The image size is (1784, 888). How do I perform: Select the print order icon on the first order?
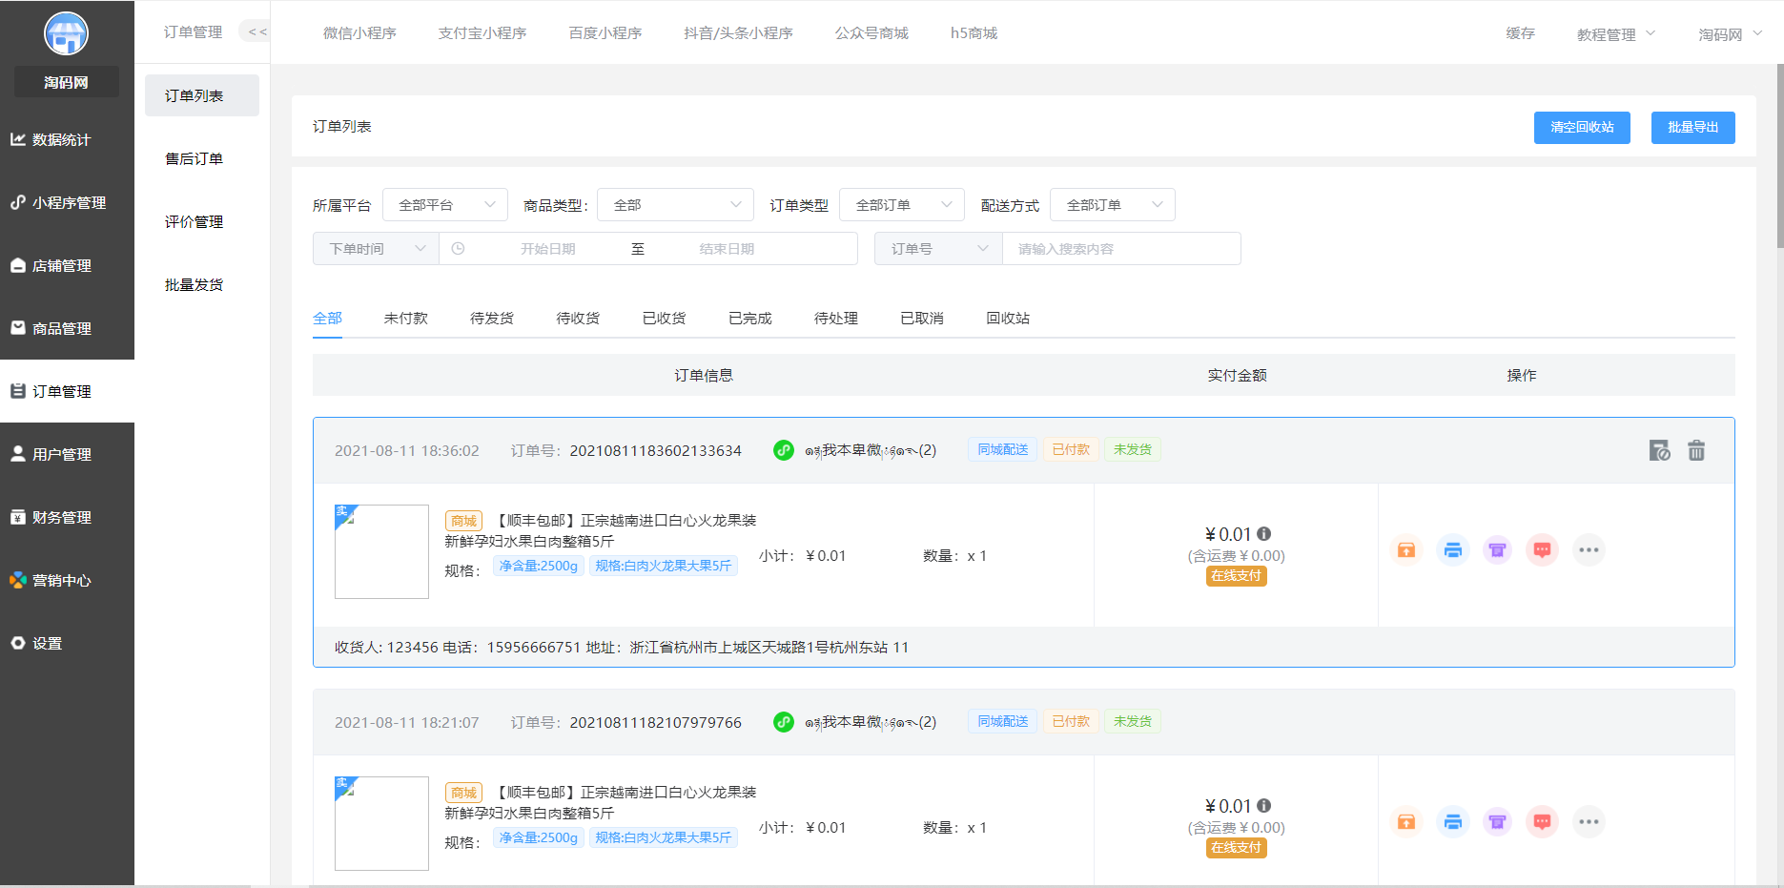[1452, 549]
